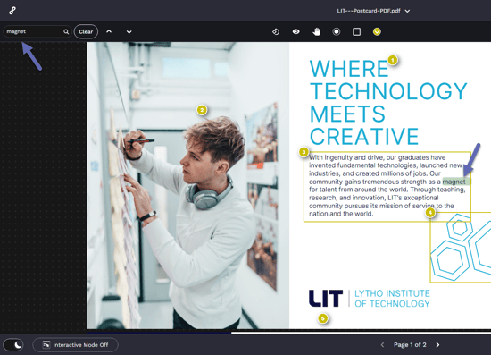Select the circle pin annotation tool
The image size is (491, 355).
coord(337,31)
